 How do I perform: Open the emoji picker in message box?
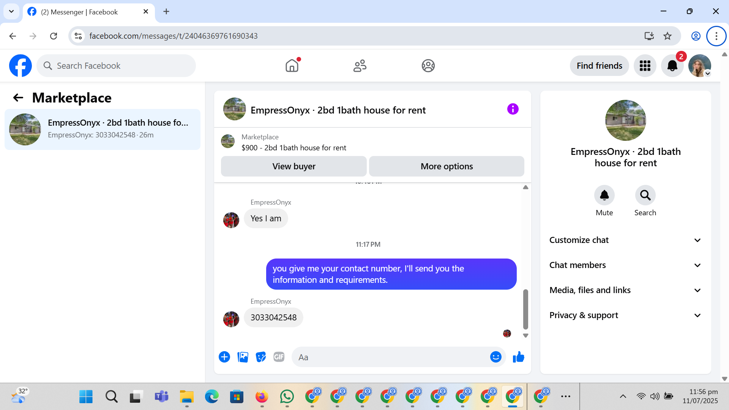pos(495,357)
